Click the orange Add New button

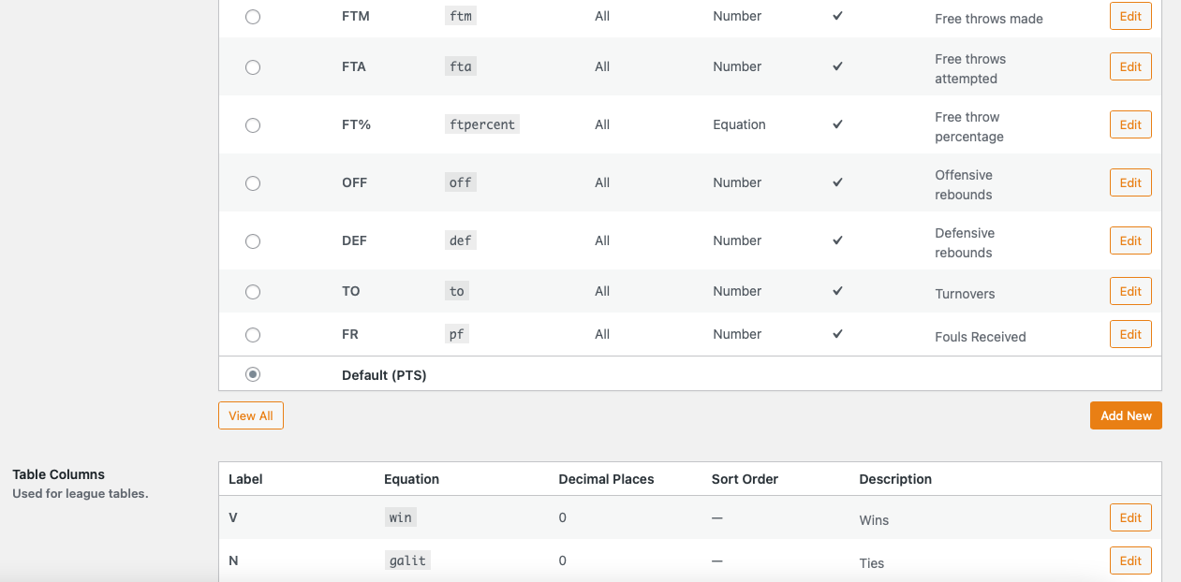click(x=1126, y=415)
